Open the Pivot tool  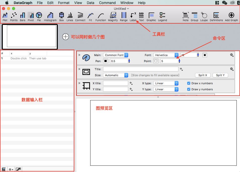tap(31, 17)
